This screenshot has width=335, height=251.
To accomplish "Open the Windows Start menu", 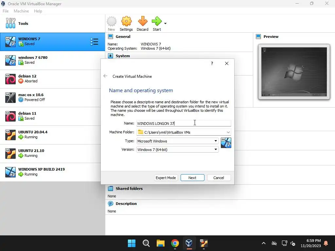I will point(132,243).
